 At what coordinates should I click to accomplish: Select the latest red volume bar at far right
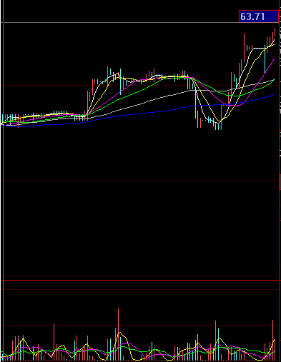273,341
